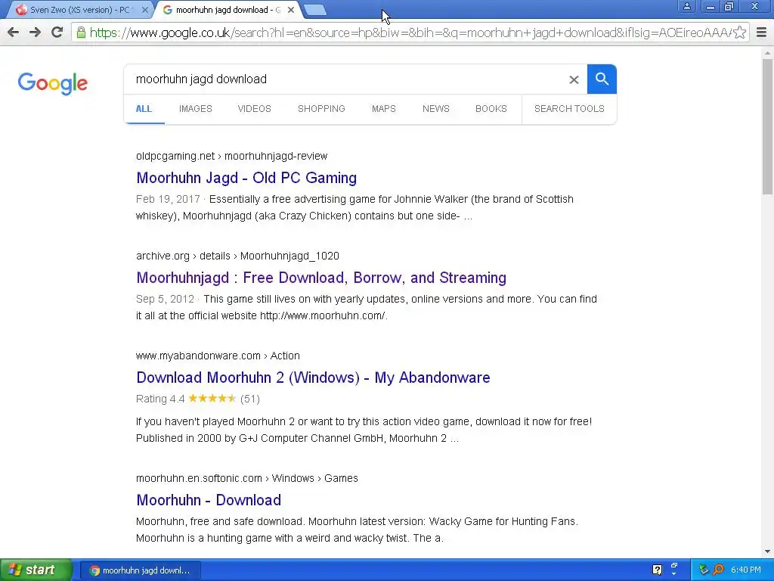This screenshot has width=774, height=581.
Task: Select the ALL search tab
Action: tap(144, 109)
